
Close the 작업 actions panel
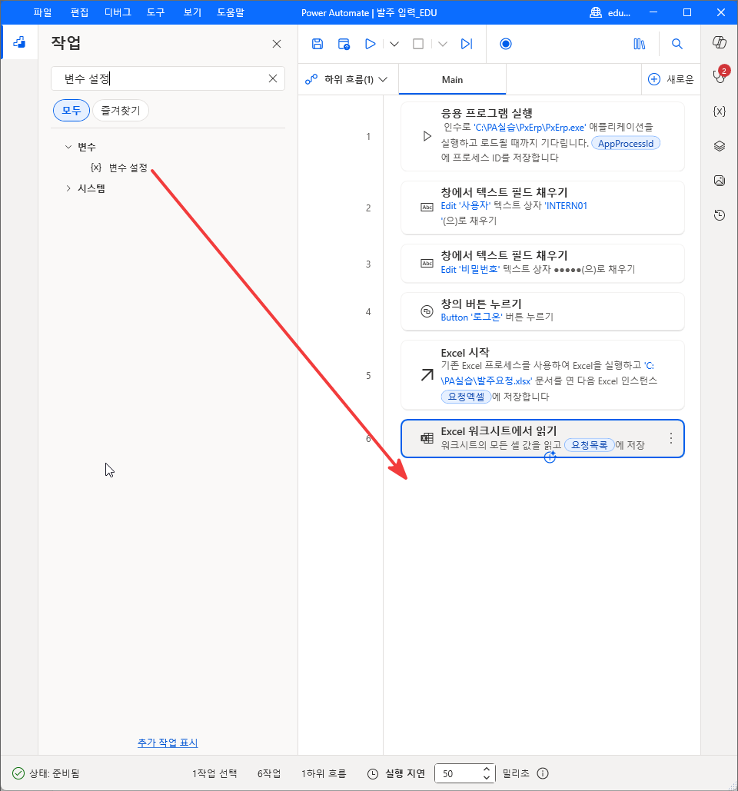tap(277, 44)
